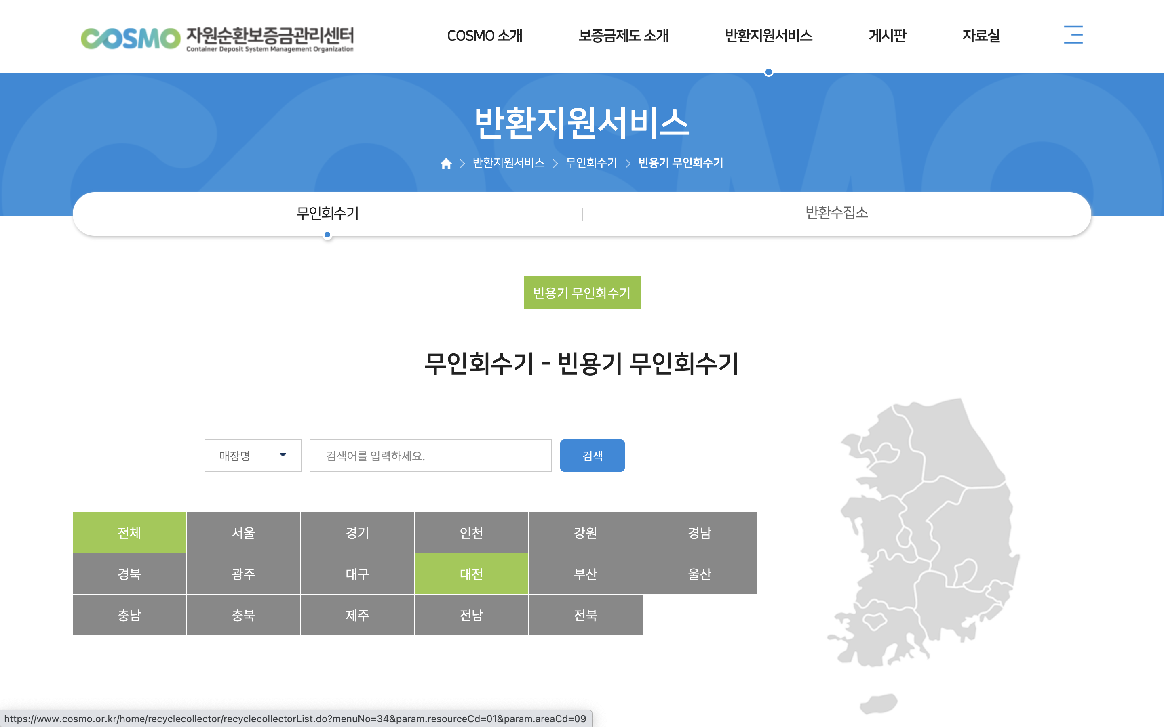
Task: Click the home icon in breadcrumb
Action: click(x=446, y=164)
